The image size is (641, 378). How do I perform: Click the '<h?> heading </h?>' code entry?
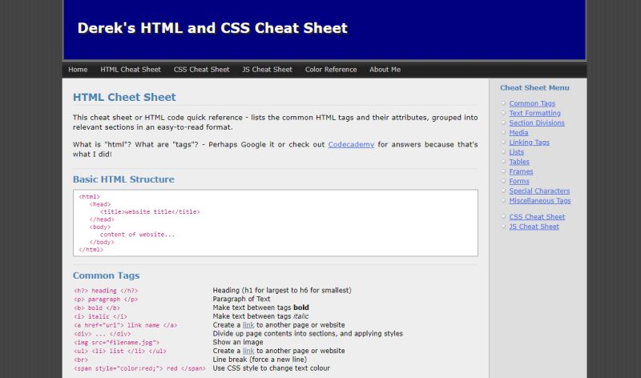click(106, 291)
